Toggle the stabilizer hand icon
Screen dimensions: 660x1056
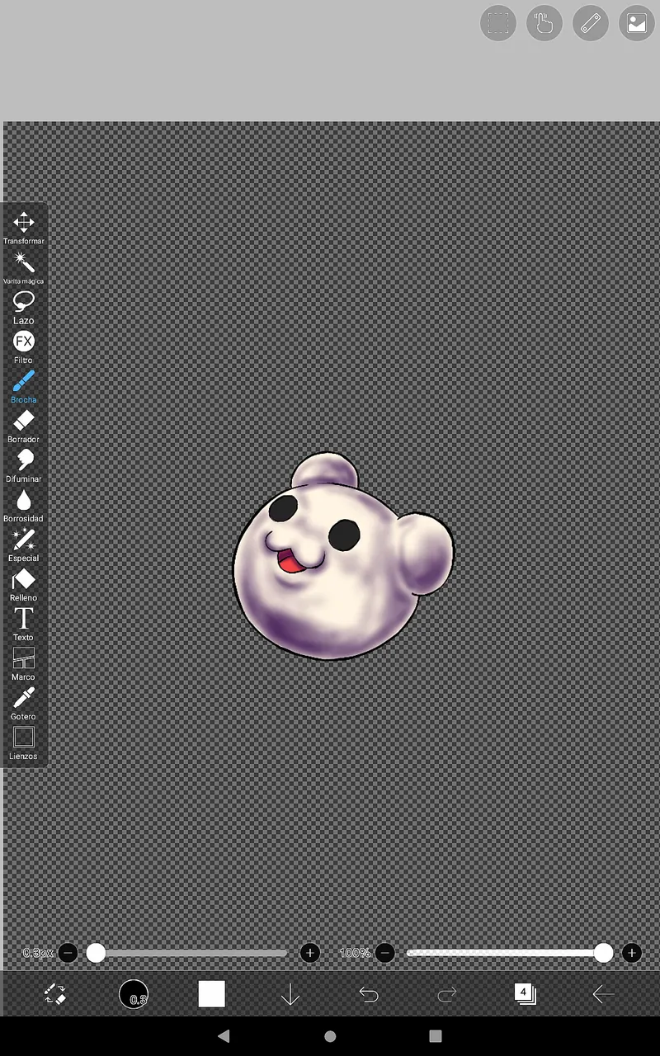pos(544,23)
